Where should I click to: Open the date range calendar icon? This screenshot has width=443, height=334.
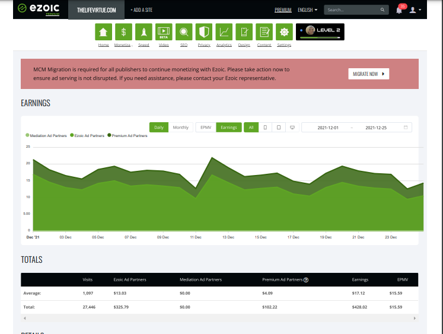[x=406, y=128]
